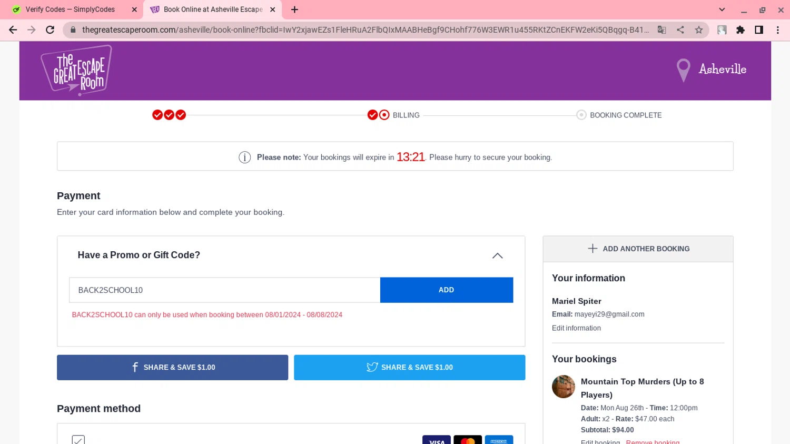This screenshot has height=444, width=790.
Task: Open the Chrome three-dot menu
Action: click(777, 30)
